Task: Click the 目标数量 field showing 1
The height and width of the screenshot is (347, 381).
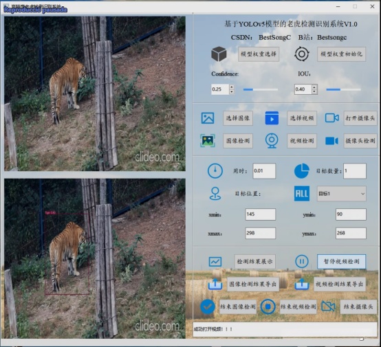Action: 354,171
